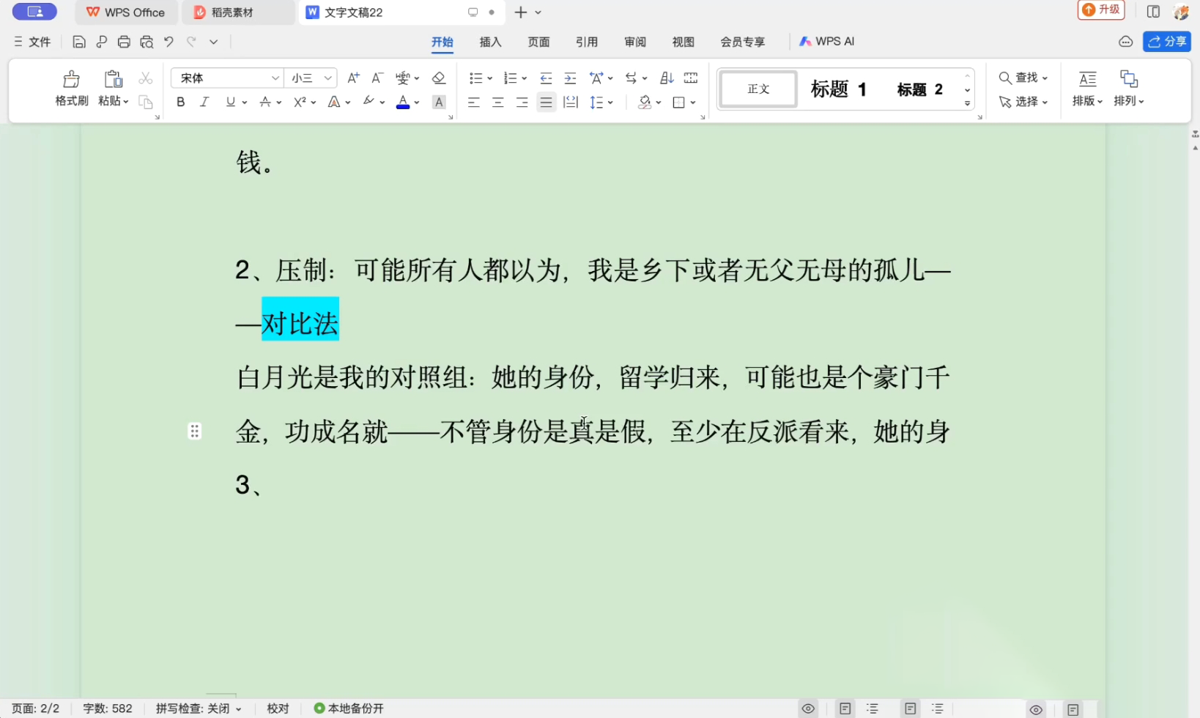Expand the styles gallery more arrow
1200x718 pixels.
968,103
